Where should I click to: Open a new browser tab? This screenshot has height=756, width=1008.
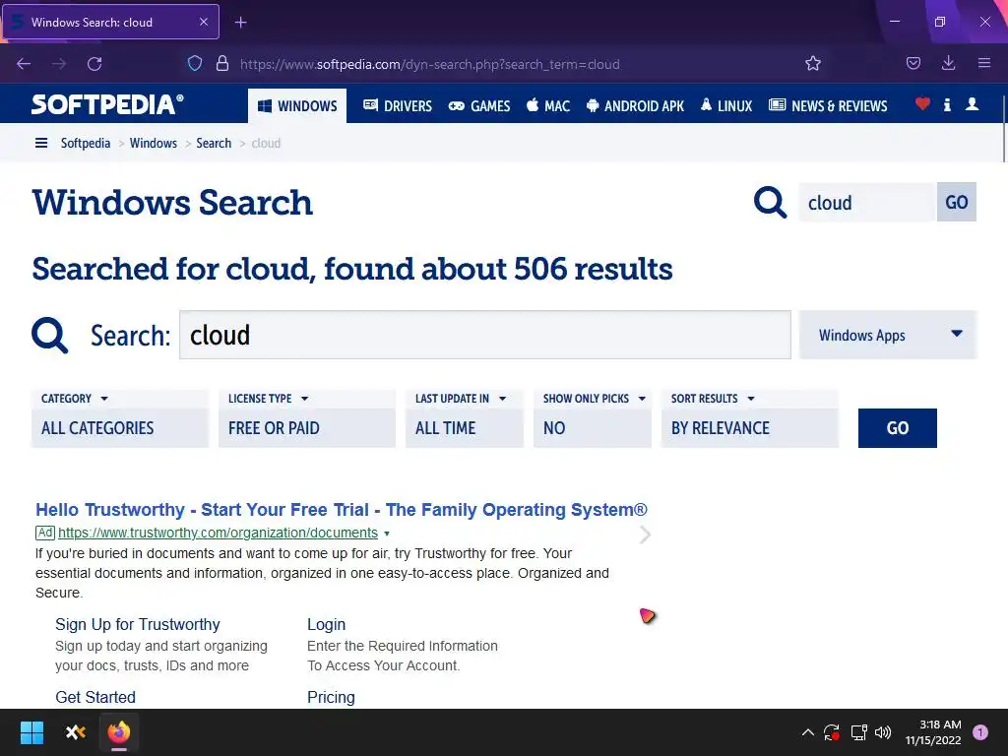tap(240, 23)
